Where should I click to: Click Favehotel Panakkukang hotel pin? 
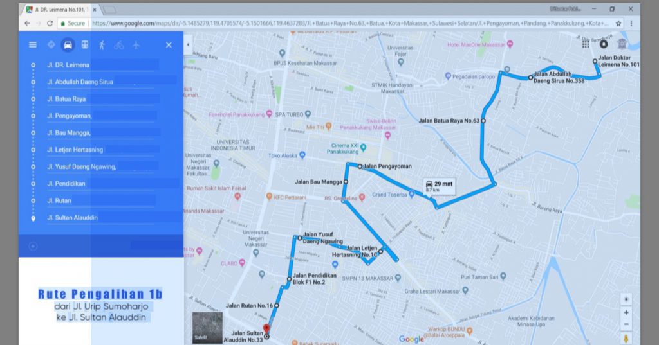[269, 114]
